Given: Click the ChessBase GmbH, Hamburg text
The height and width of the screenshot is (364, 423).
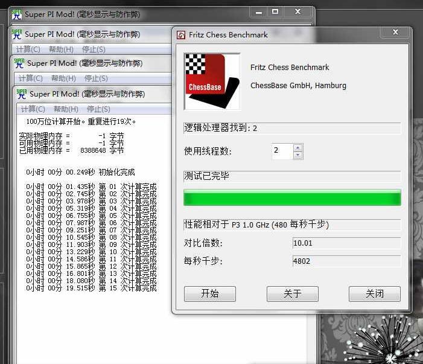Looking at the screenshot, I should coord(298,86).
